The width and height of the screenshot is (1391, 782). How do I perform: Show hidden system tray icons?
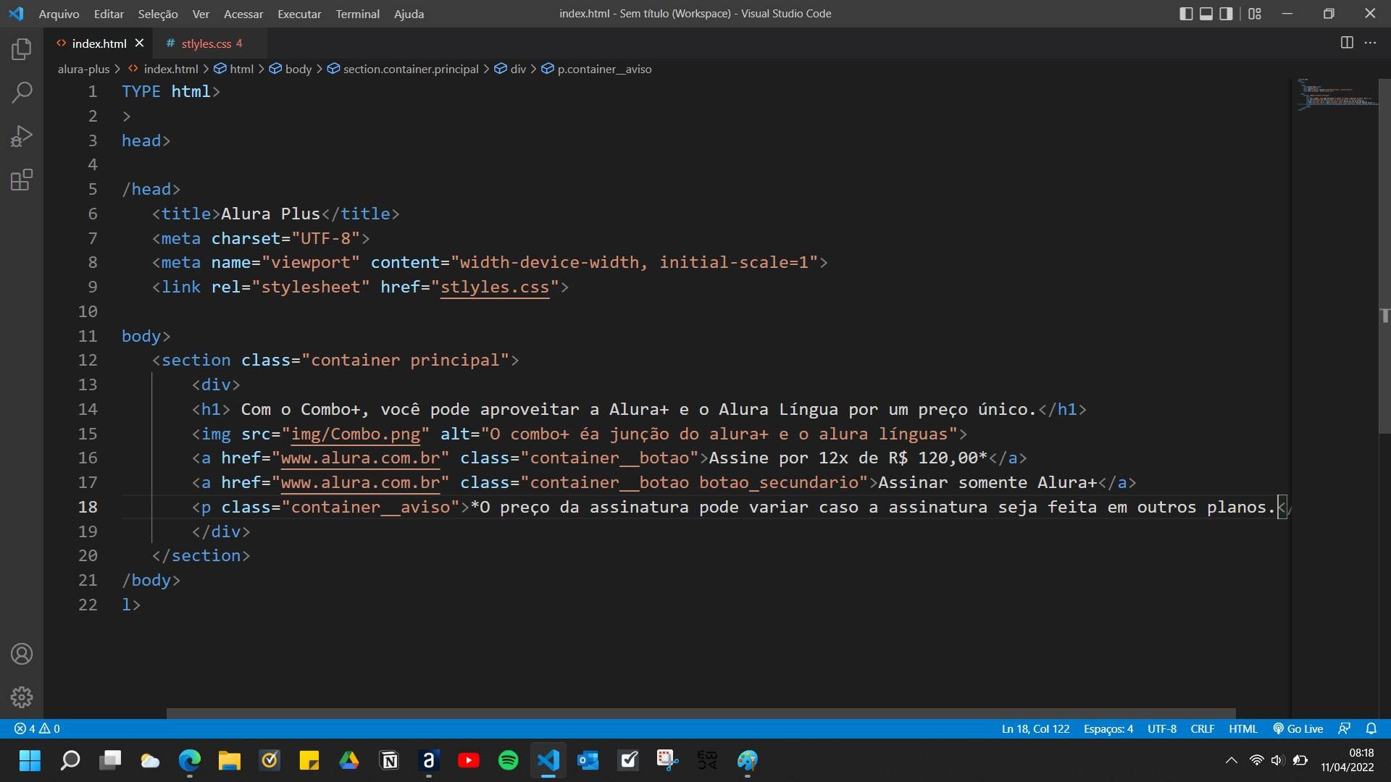(x=1231, y=760)
